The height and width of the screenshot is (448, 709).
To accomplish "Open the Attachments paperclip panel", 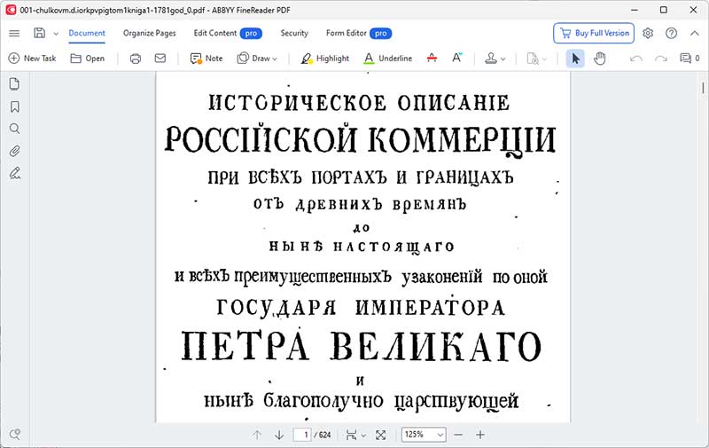I will click(x=15, y=151).
